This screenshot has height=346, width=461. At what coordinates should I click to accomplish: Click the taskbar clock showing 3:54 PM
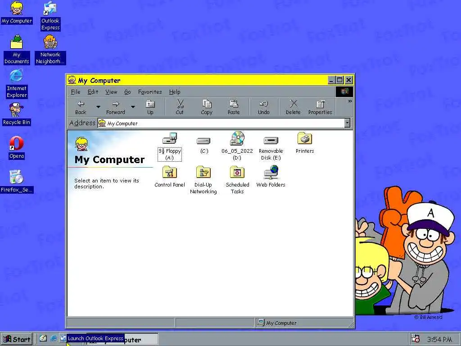click(440, 340)
